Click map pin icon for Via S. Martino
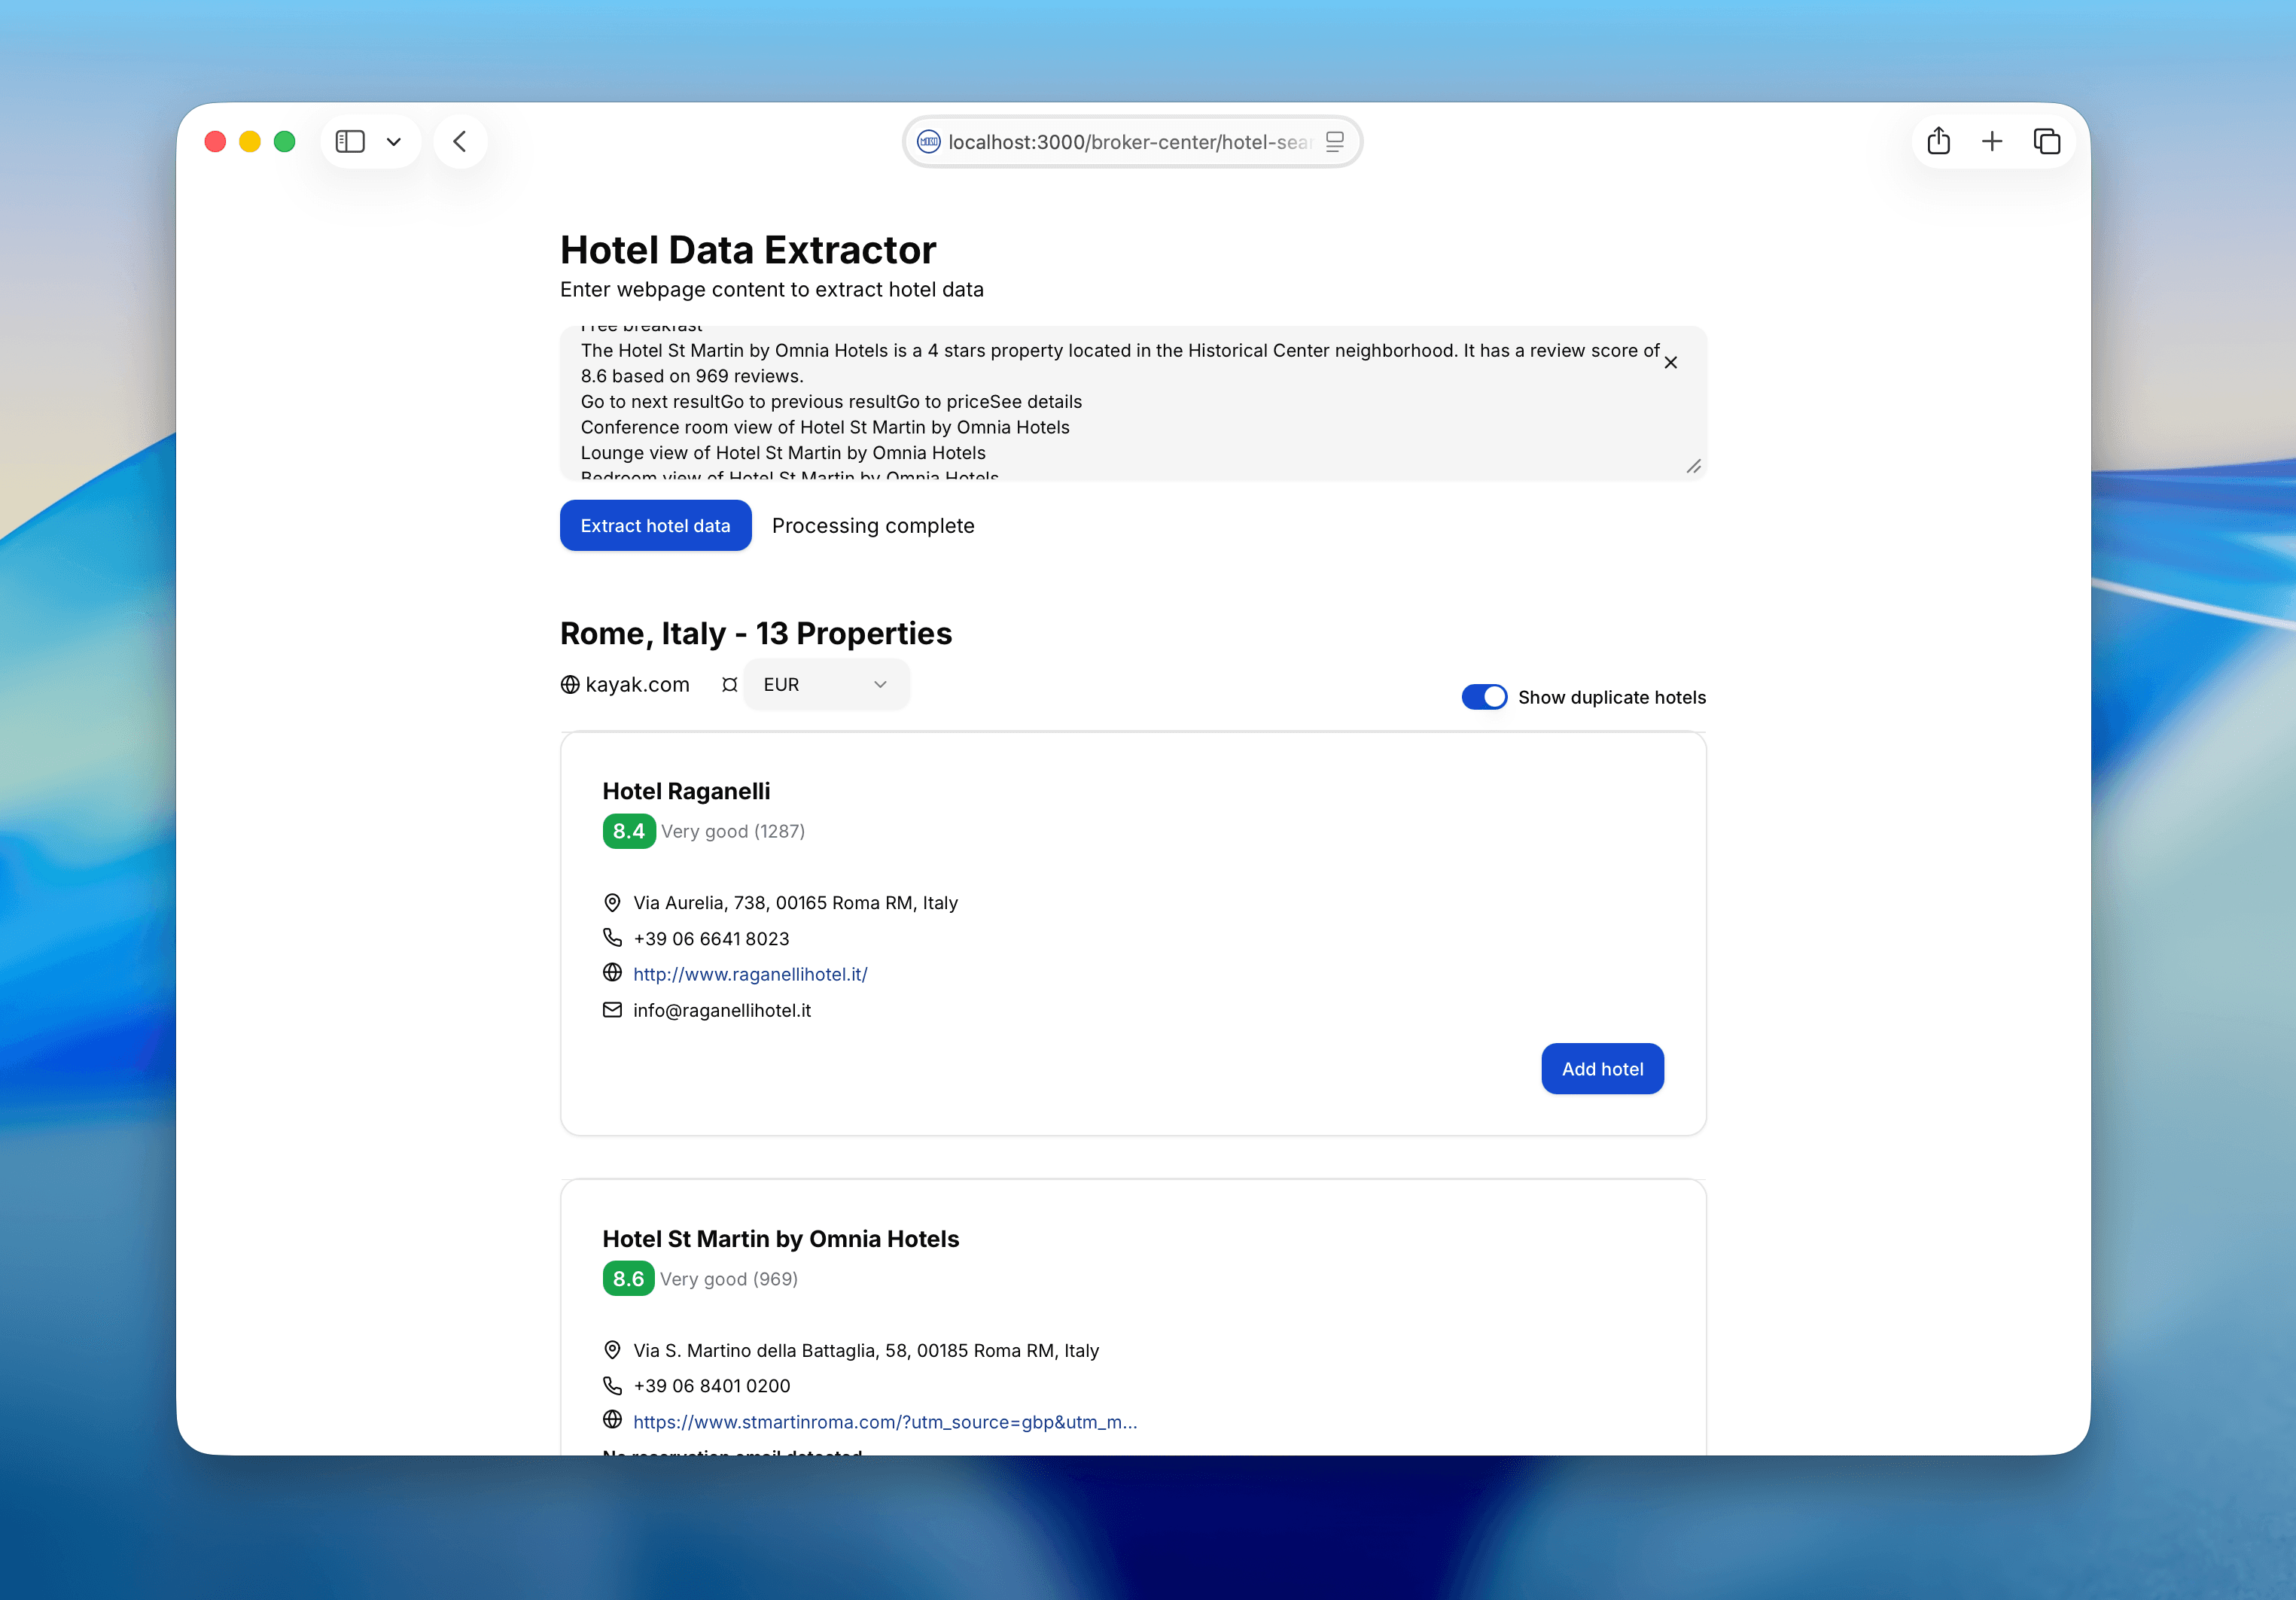This screenshot has width=2296, height=1600. coord(612,1350)
